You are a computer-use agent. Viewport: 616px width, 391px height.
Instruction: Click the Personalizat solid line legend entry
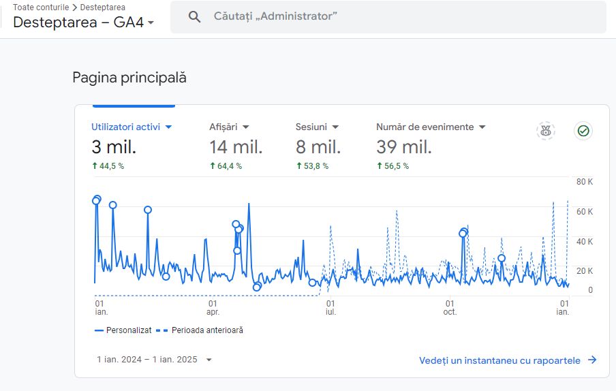(123, 330)
